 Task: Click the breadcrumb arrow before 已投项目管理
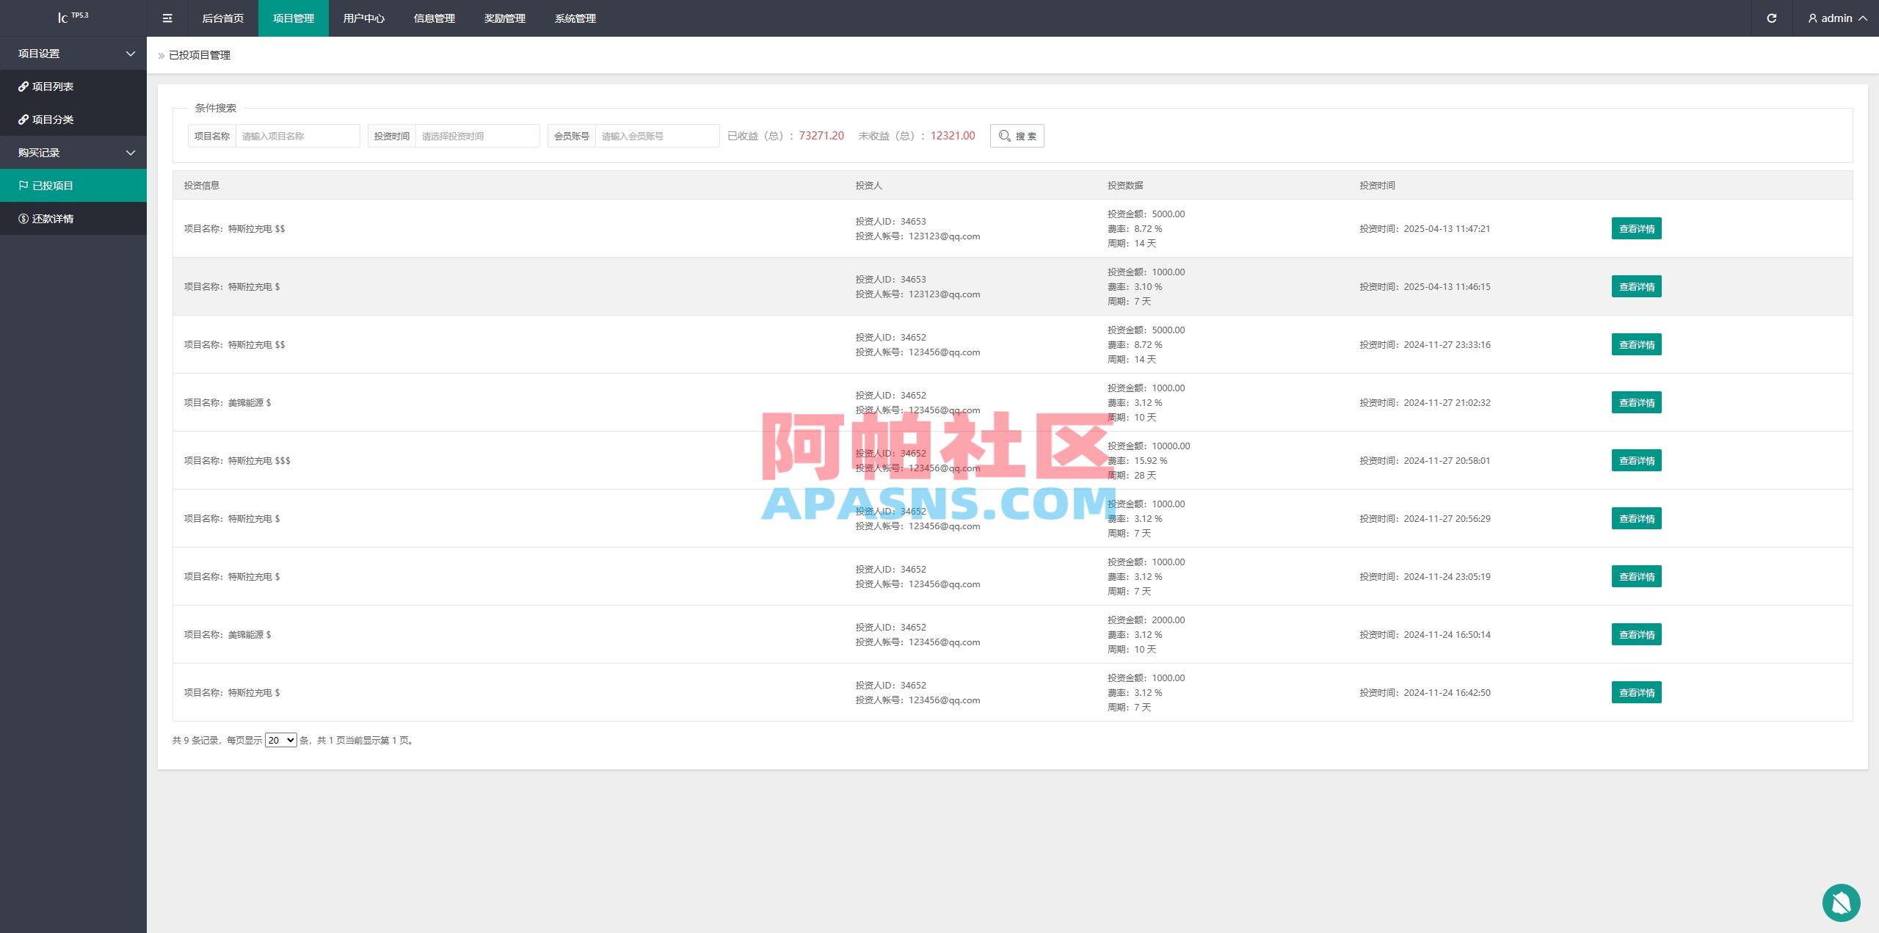point(161,55)
